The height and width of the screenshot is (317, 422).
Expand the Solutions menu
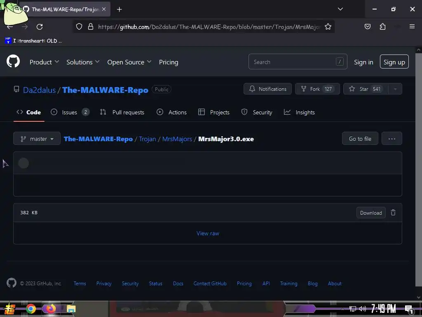coord(83,62)
